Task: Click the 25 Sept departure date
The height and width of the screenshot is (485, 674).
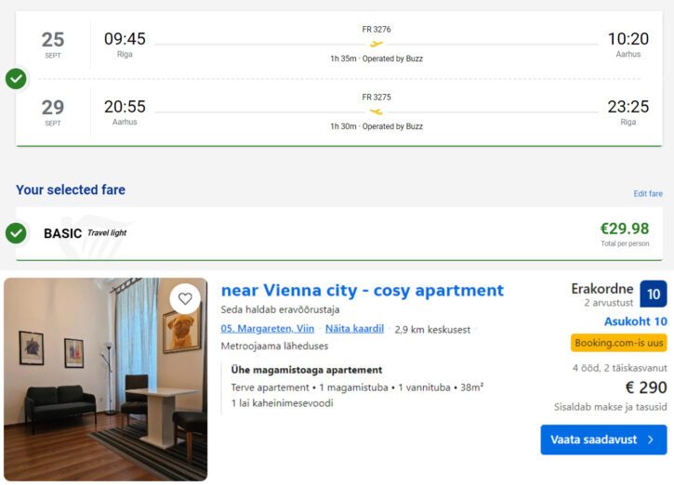Action: pyautogui.click(x=53, y=43)
